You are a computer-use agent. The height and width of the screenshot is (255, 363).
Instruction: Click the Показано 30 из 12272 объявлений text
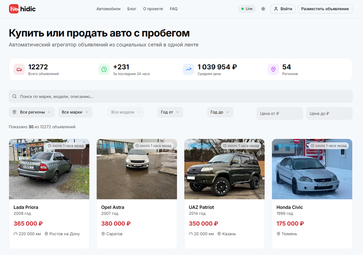[42, 127]
